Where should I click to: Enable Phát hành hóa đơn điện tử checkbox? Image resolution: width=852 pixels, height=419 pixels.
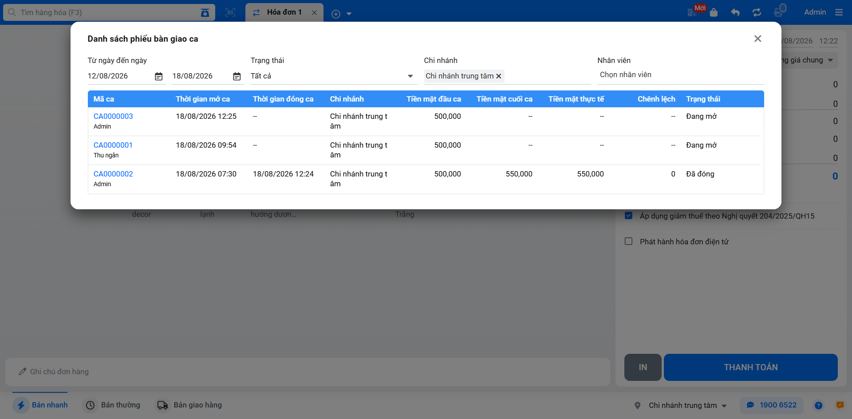tap(628, 241)
